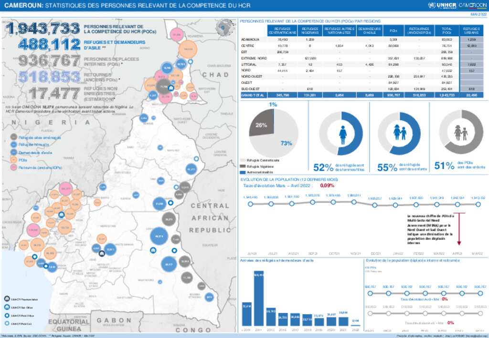Click the '488,112' refugees figure

(x=49, y=44)
